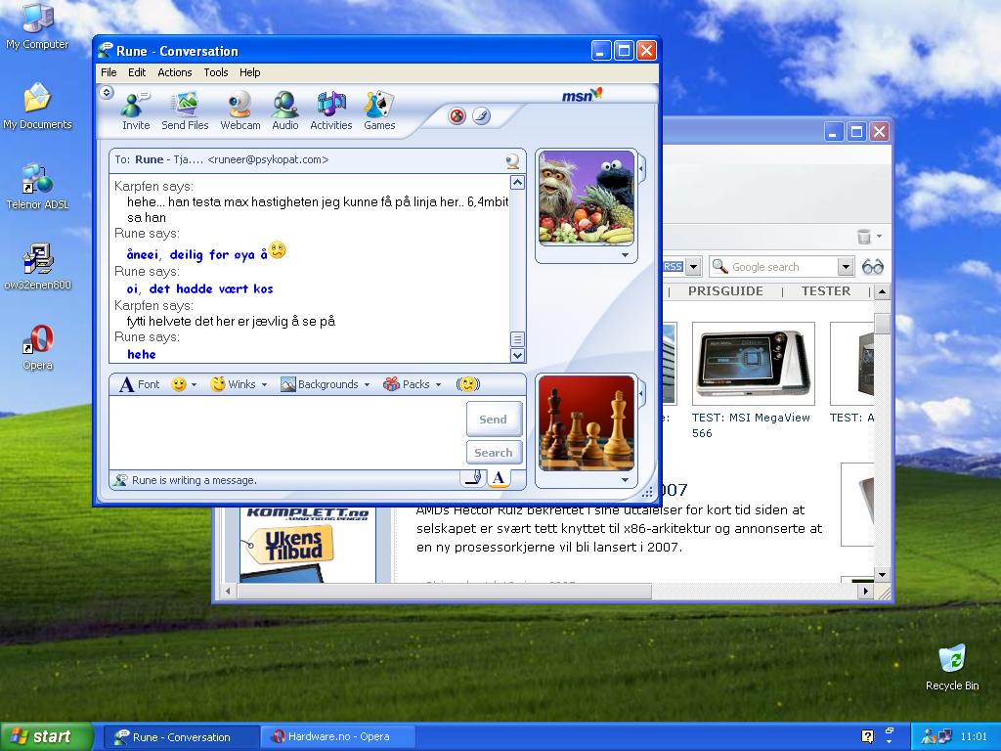Click the webcam icon beside the recipient address
Image resolution: width=1001 pixels, height=751 pixels.
click(512, 161)
